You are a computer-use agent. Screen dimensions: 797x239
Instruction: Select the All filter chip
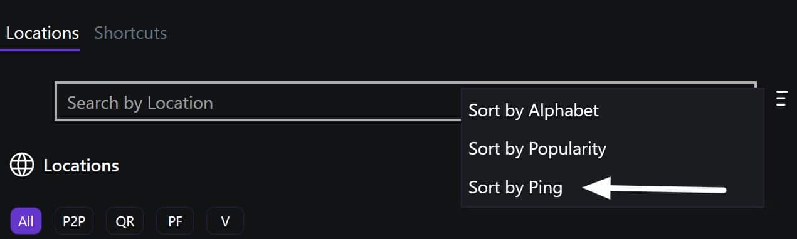26,221
